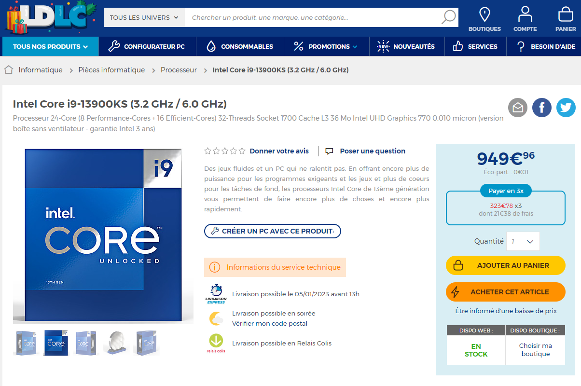This screenshot has width=581, height=386.
Task: Share product on Facebook icon
Action: tap(542, 108)
